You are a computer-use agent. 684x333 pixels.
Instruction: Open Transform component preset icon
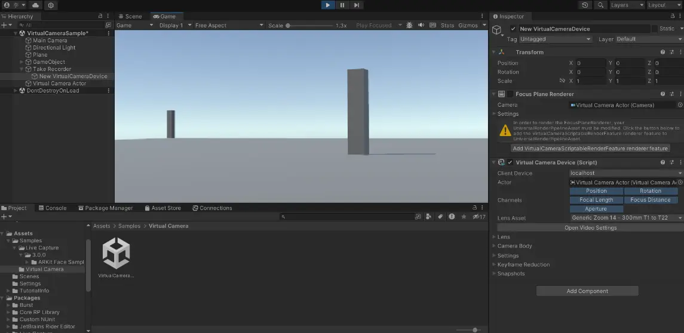[672, 52]
